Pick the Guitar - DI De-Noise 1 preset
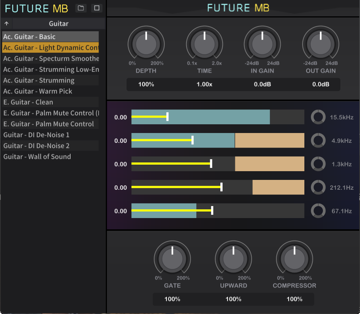This screenshot has width=360, height=314. (36, 135)
